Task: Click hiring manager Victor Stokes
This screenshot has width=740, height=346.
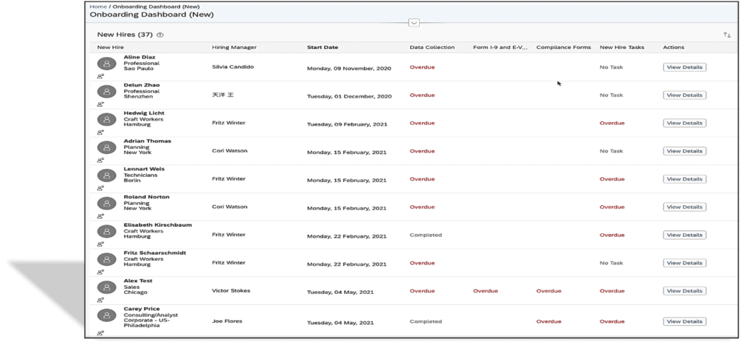Action: (231, 291)
